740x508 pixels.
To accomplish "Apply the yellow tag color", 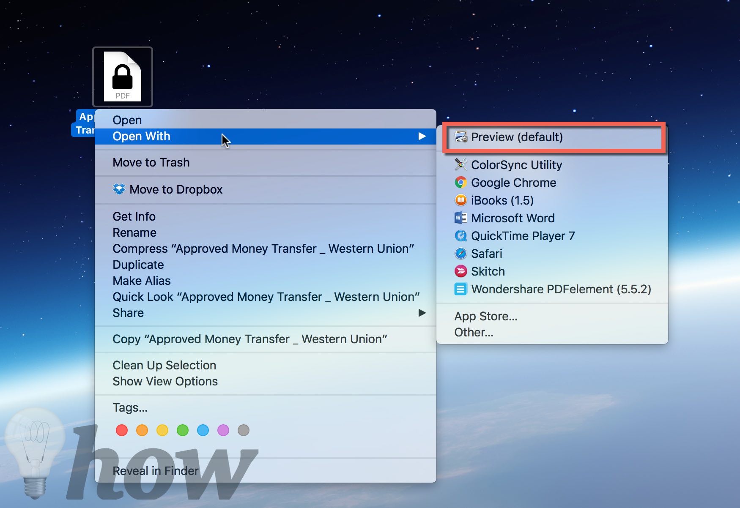I will pyautogui.click(x=162, y=430).
